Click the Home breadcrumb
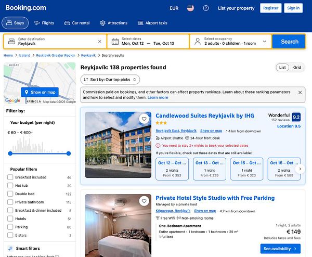Screen dimensions: 312x257 [x=8, y=55]
